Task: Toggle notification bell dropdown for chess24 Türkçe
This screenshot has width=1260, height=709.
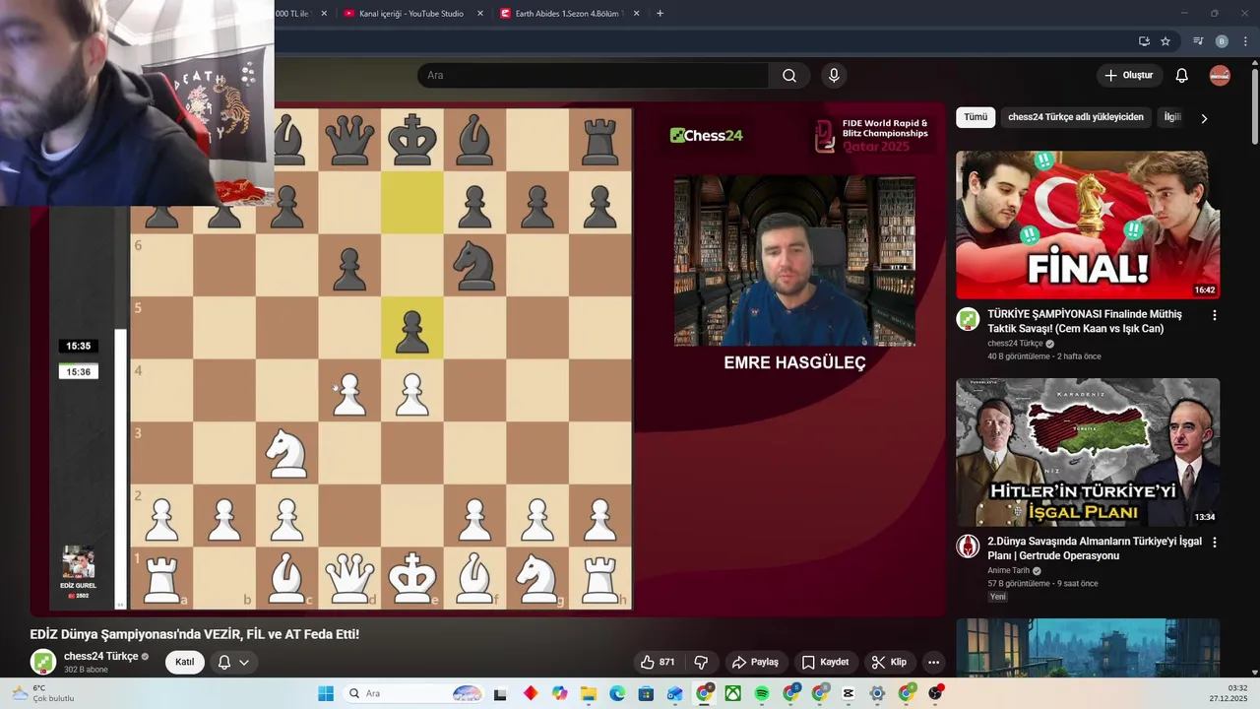Action: point(233,662)
